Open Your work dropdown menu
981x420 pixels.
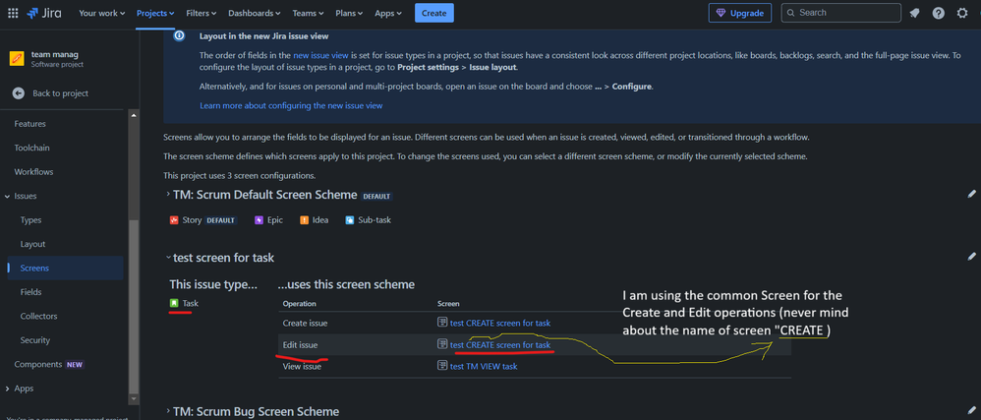pos(102,13)
